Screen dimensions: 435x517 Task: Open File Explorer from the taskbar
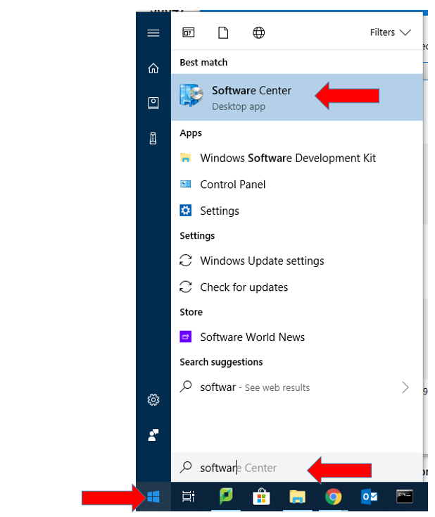[x=297, y=497]
